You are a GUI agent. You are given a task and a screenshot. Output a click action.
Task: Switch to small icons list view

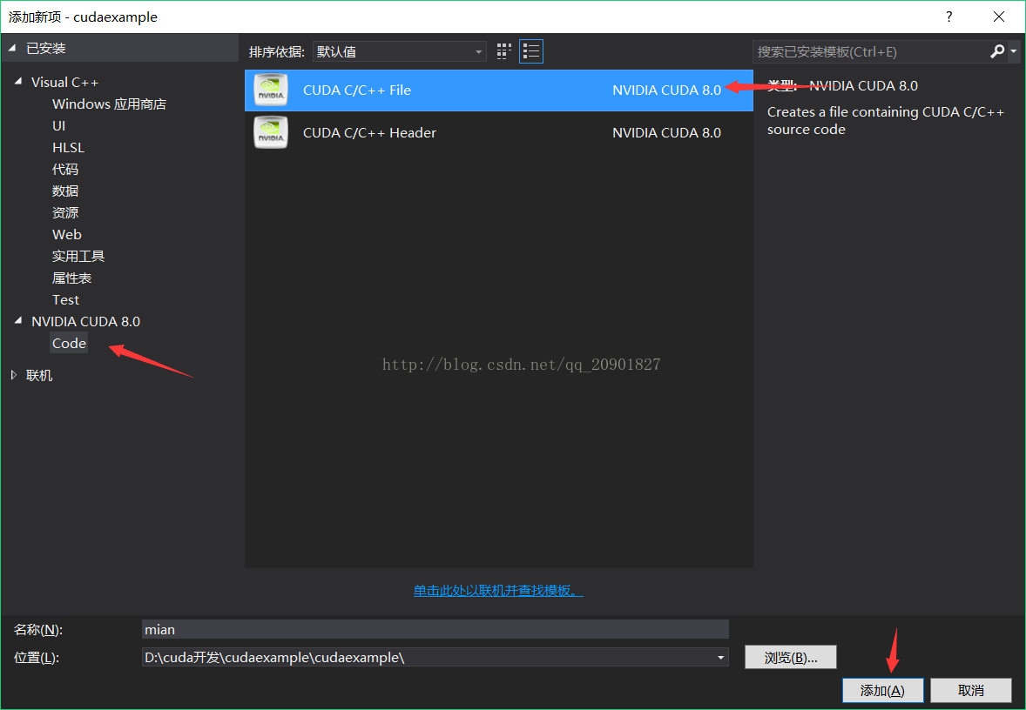(531, 51)
